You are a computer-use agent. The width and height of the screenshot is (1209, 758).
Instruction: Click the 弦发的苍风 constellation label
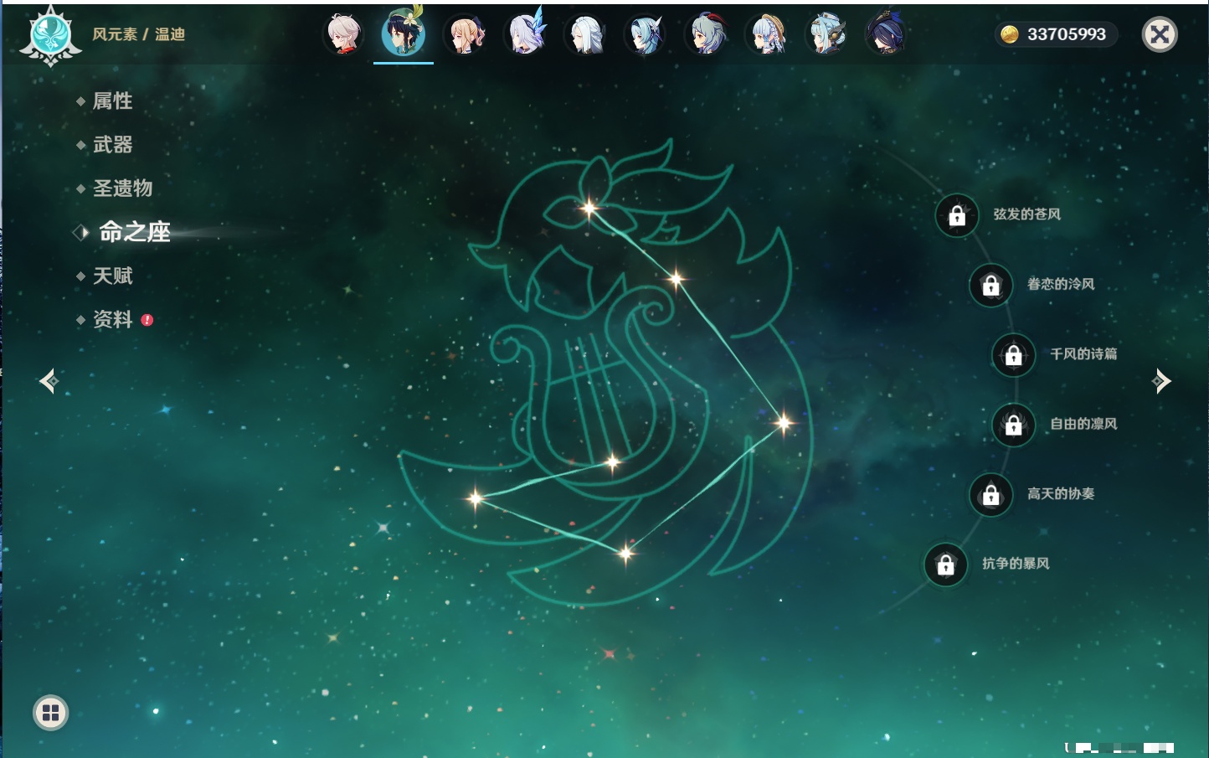point(1027,214)
